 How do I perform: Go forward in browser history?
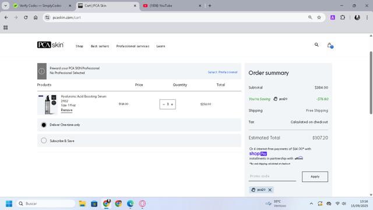pos(16,17)
